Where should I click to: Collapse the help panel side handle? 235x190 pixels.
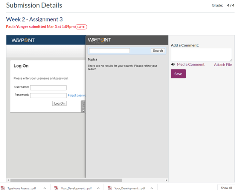coord(83,107)
